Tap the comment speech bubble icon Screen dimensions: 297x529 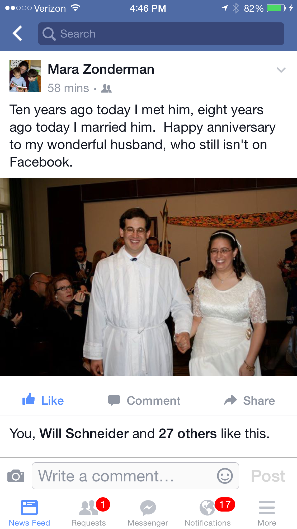click(x=114, y=400)
